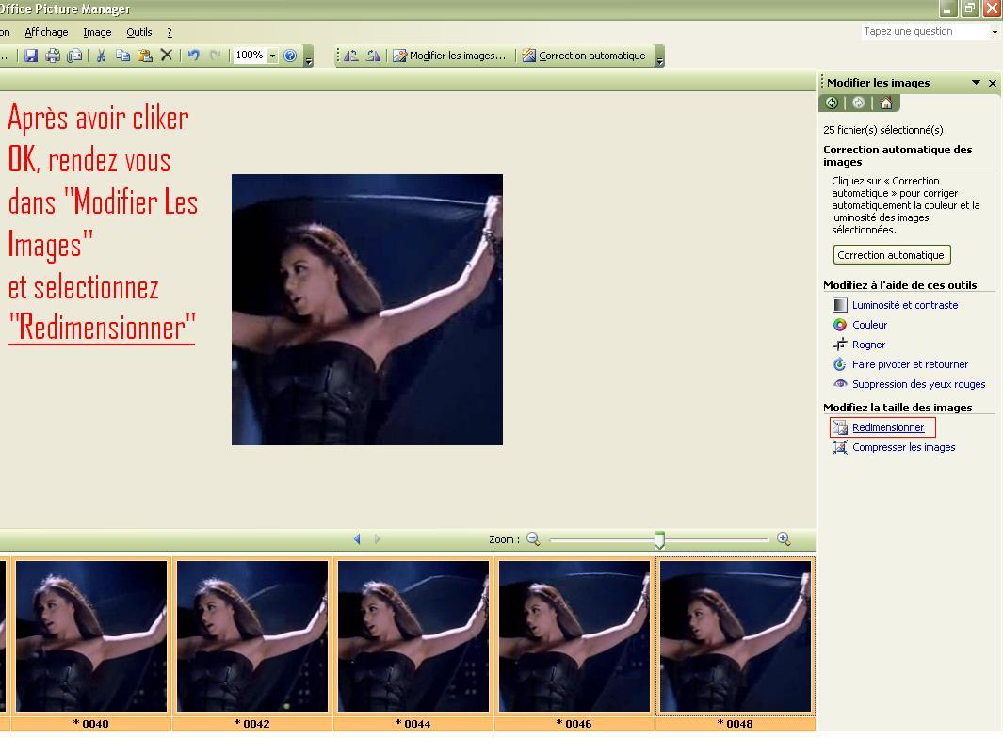The height and width of the screenshot is (754, 1003).
Task: Click the Couleur link
Action: [x=869, y=325]
